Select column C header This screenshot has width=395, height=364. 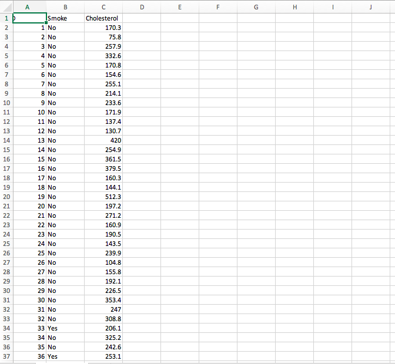click(103, 7)
